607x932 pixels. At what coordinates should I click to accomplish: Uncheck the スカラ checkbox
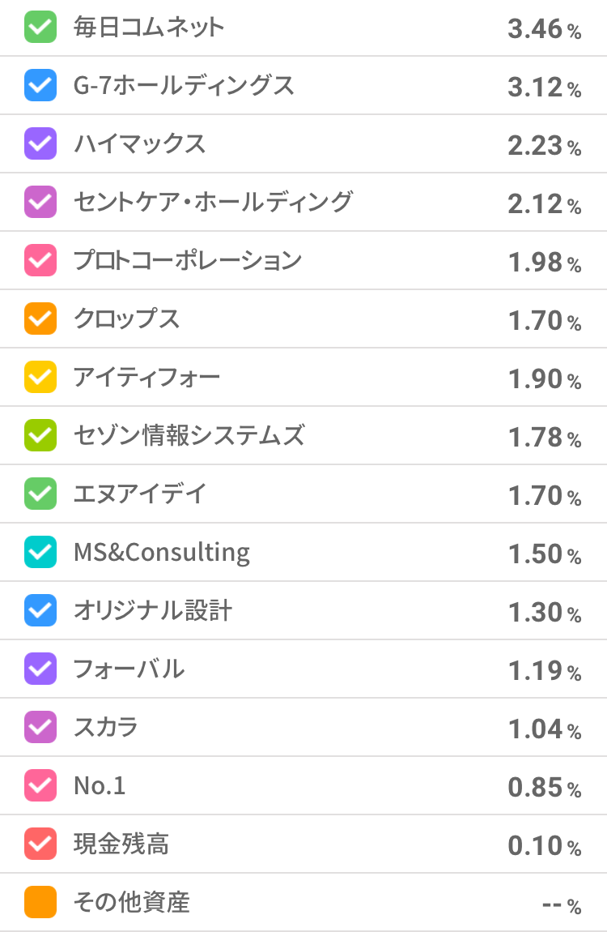click(x=40, y=727)
